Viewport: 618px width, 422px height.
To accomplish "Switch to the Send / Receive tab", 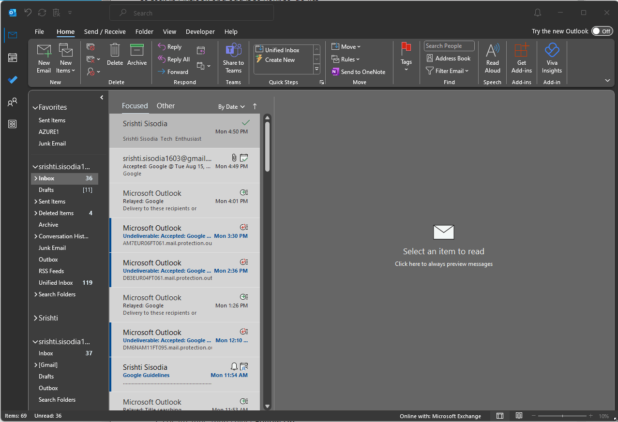I will pos(105,31).
